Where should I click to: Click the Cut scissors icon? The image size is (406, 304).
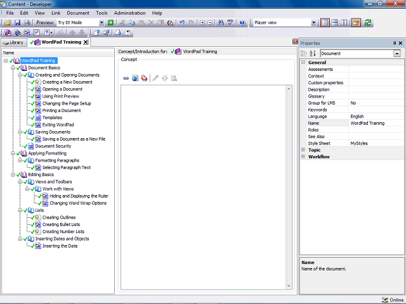pyautogui.click(x=122, y=23)
